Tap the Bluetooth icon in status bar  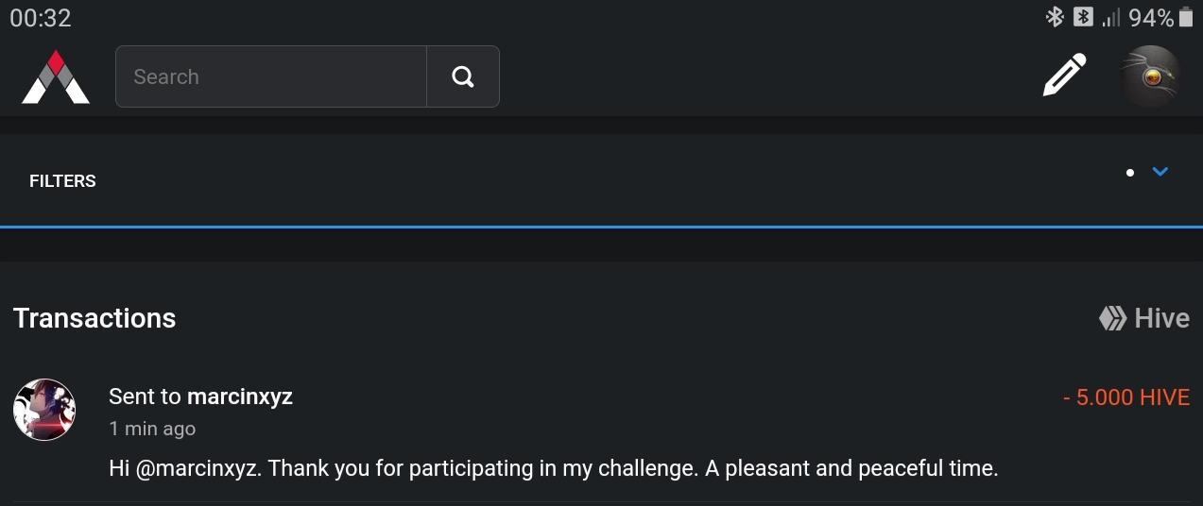coord(1055,17)
